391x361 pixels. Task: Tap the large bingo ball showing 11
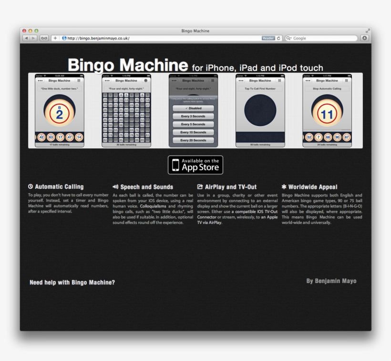327,112
